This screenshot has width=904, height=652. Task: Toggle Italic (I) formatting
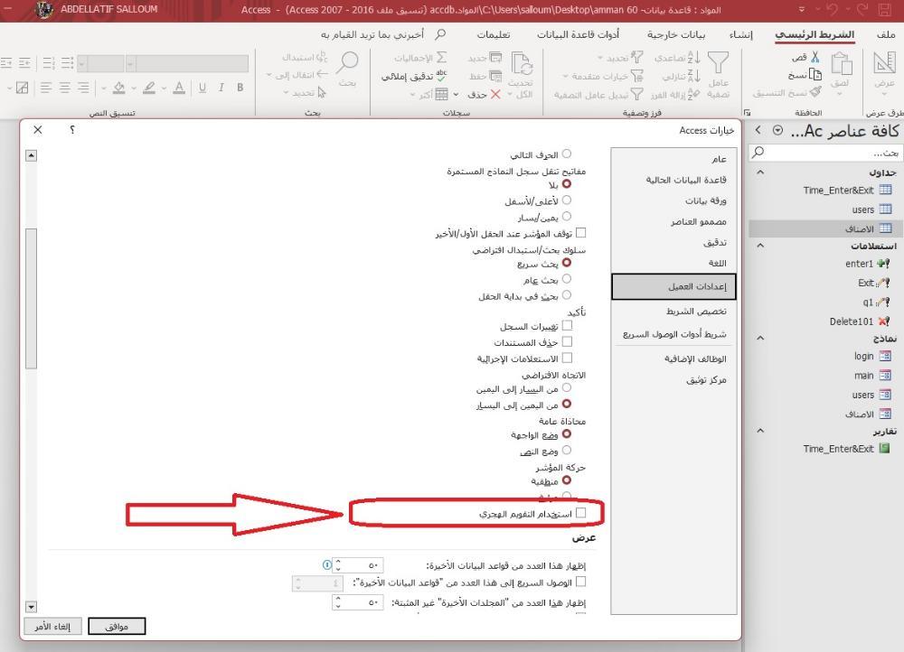point(221,88)
